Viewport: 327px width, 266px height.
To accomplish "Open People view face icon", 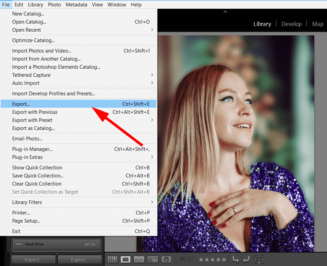I will 166,259.
